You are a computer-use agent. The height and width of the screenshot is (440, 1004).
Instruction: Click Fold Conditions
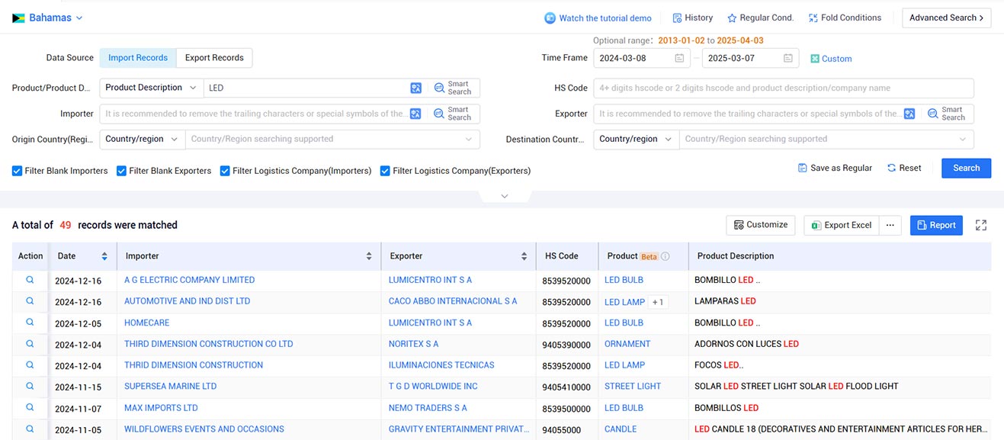point(845,18)
